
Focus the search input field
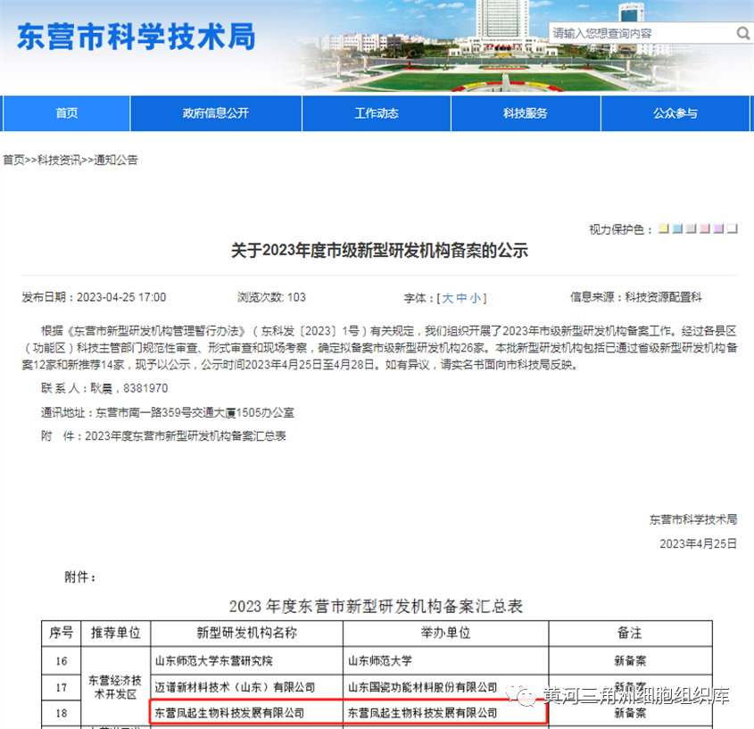(x=642, y=33)
